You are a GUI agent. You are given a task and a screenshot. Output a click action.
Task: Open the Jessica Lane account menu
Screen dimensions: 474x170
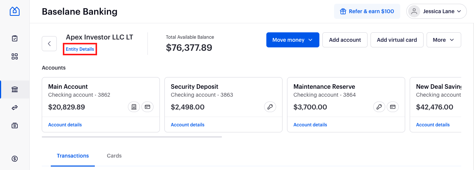[x=436, y=11]
